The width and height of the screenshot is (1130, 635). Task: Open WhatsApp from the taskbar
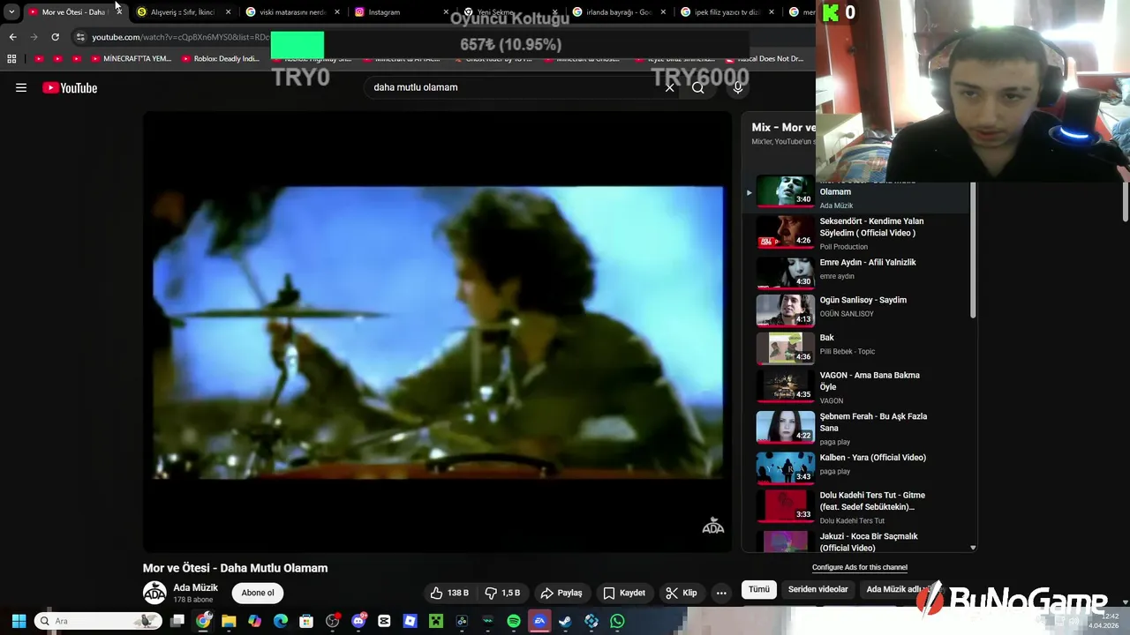coord(617,621)
